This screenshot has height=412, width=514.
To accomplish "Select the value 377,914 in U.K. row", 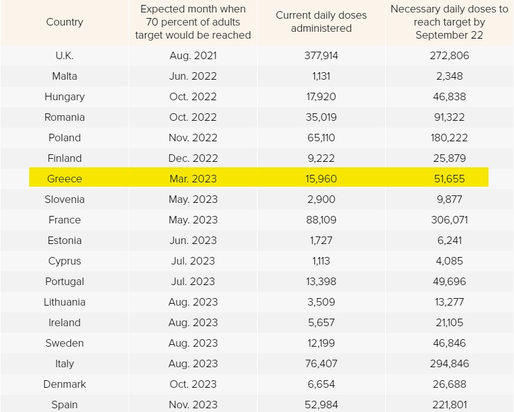I will (x=321, y=55).
